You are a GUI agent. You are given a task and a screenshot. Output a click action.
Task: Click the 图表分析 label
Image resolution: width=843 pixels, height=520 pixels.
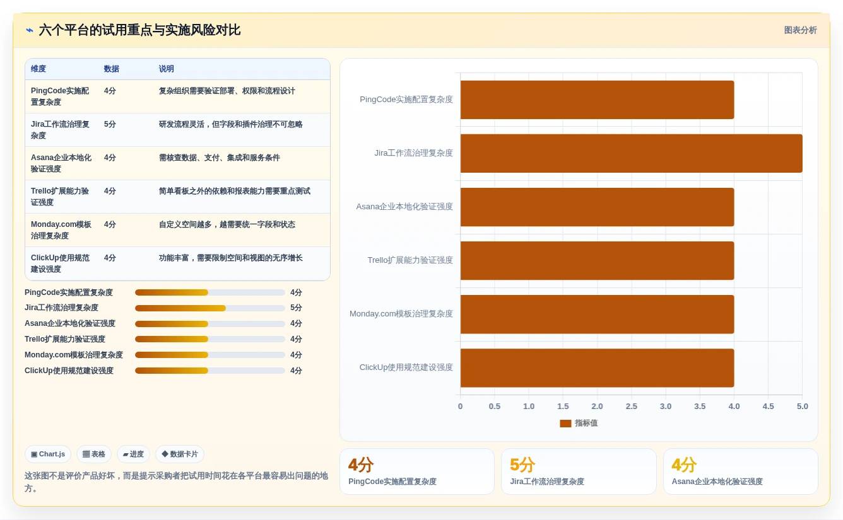pos(800,30)
